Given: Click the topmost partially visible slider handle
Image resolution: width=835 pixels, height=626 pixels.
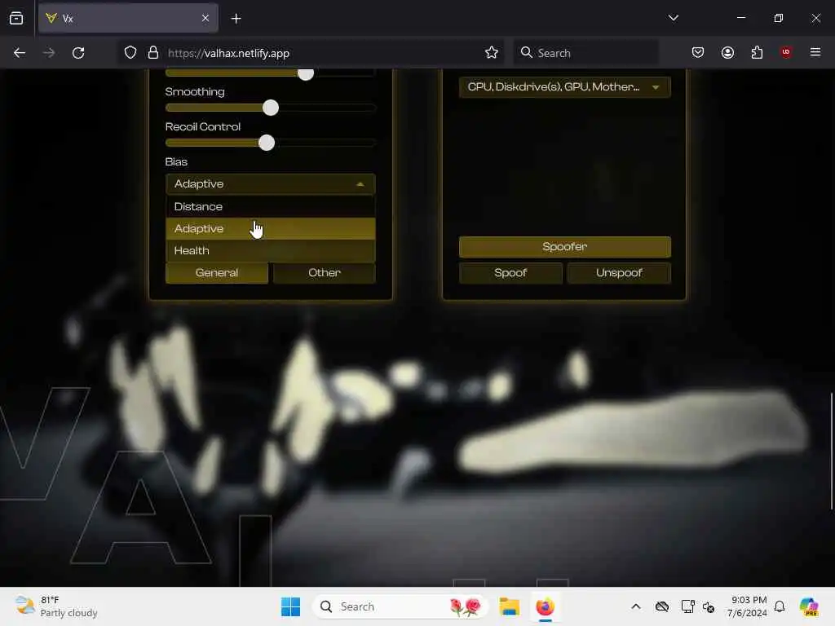Looking at the screenshot, I should [306, 74].
